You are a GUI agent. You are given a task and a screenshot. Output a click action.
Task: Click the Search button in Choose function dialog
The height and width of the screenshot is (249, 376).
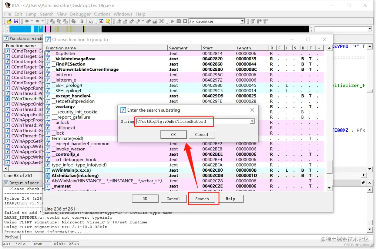(202, 199)
